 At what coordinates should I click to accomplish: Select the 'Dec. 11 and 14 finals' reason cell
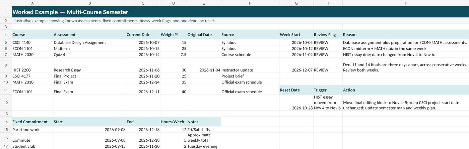pyautogui.click(x=406, y=65)
